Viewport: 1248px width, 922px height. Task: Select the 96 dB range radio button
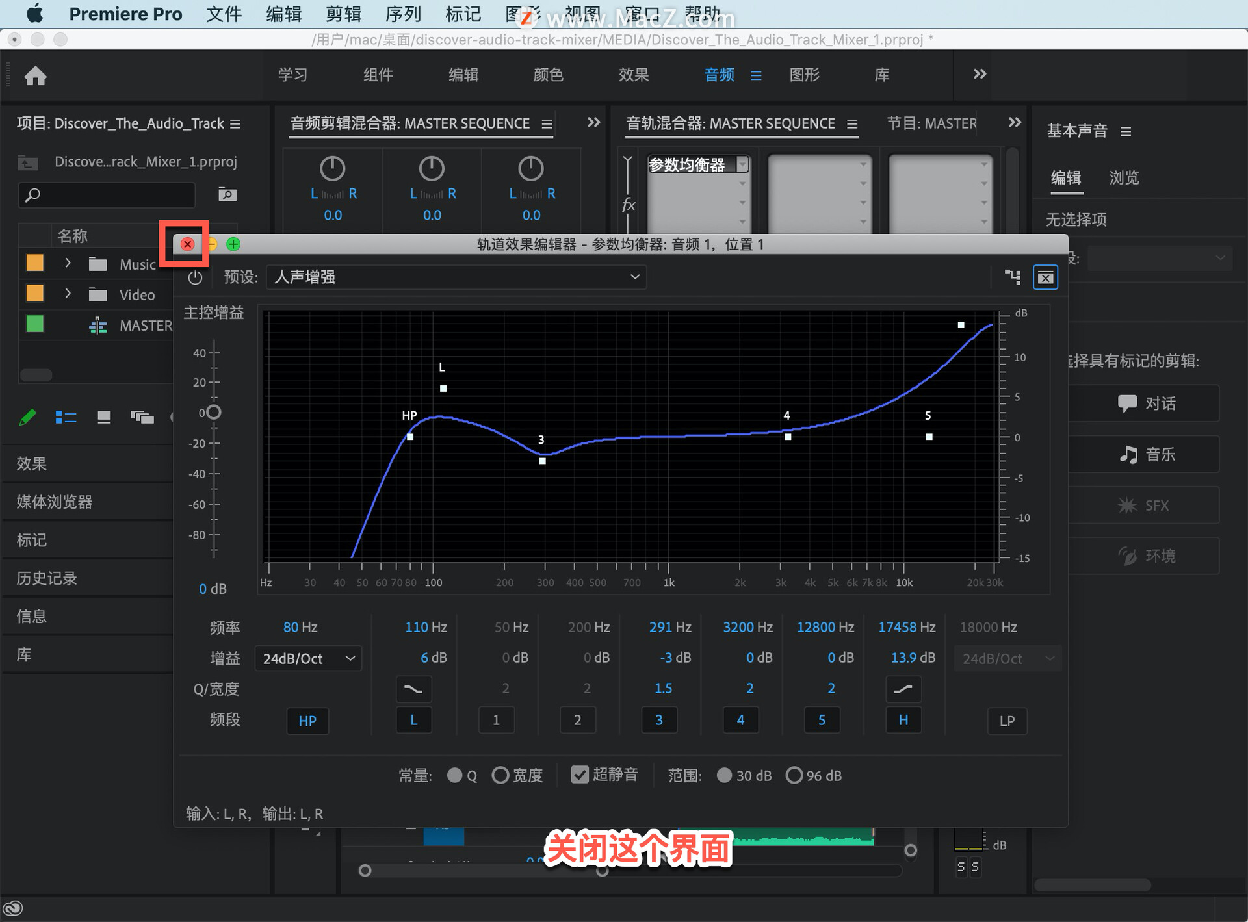(794, 775)
